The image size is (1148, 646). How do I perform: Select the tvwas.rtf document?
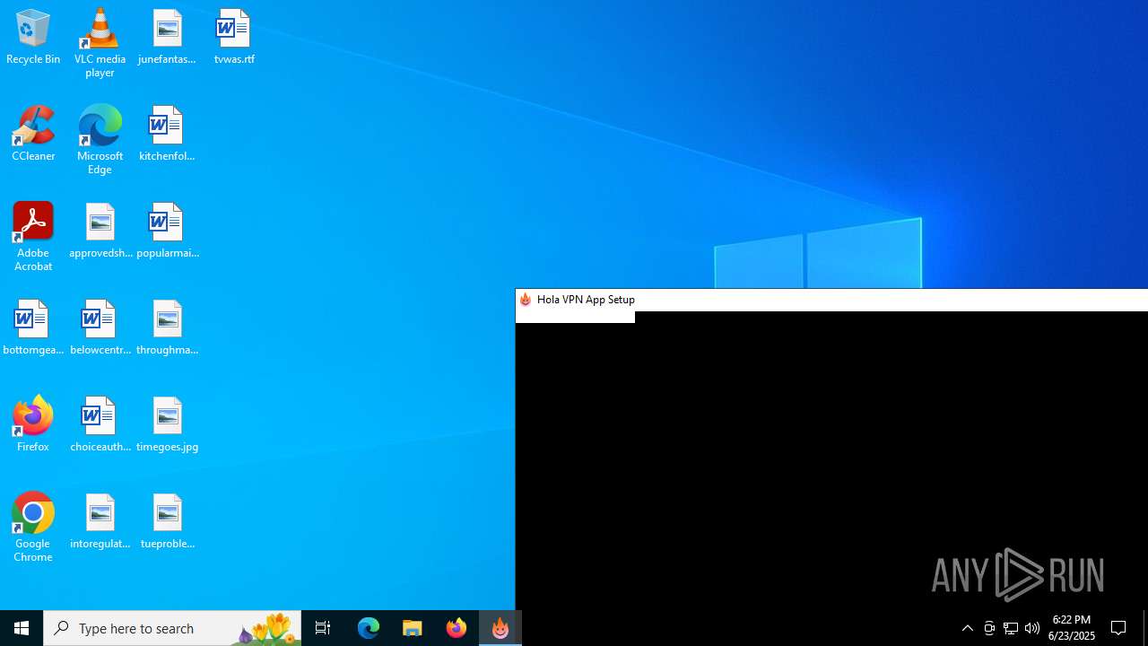234,37
